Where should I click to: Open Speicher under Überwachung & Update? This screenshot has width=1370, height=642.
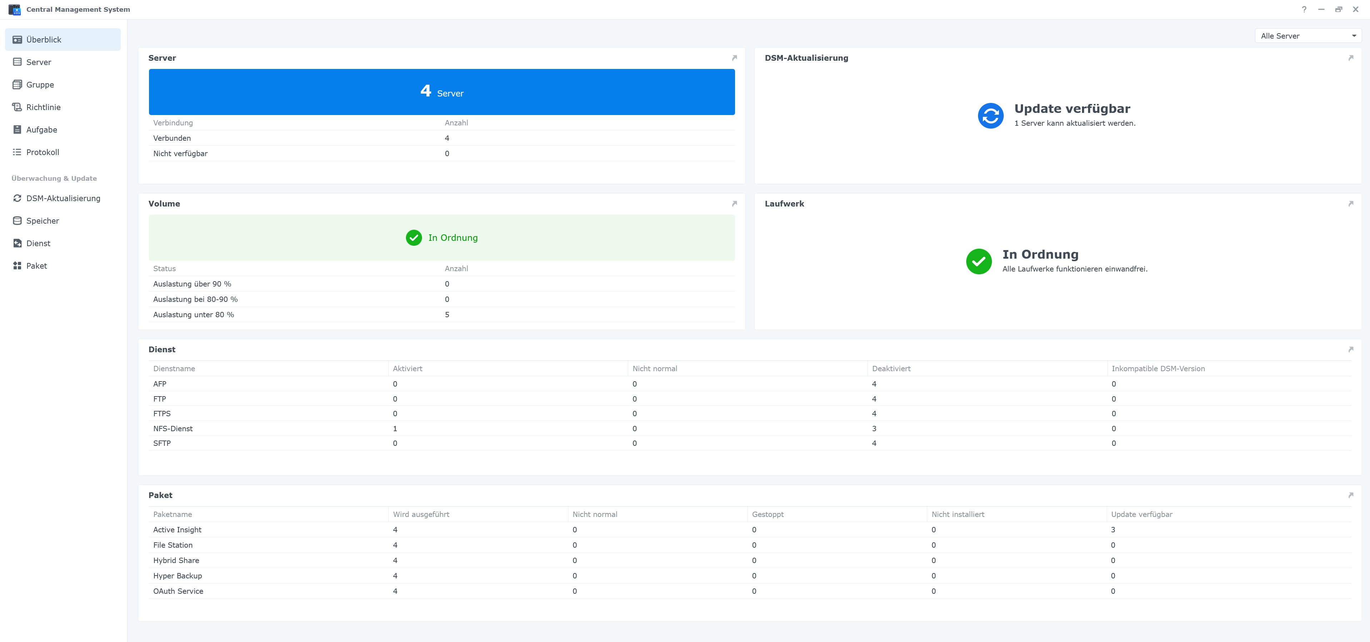(x=43, y=221)
